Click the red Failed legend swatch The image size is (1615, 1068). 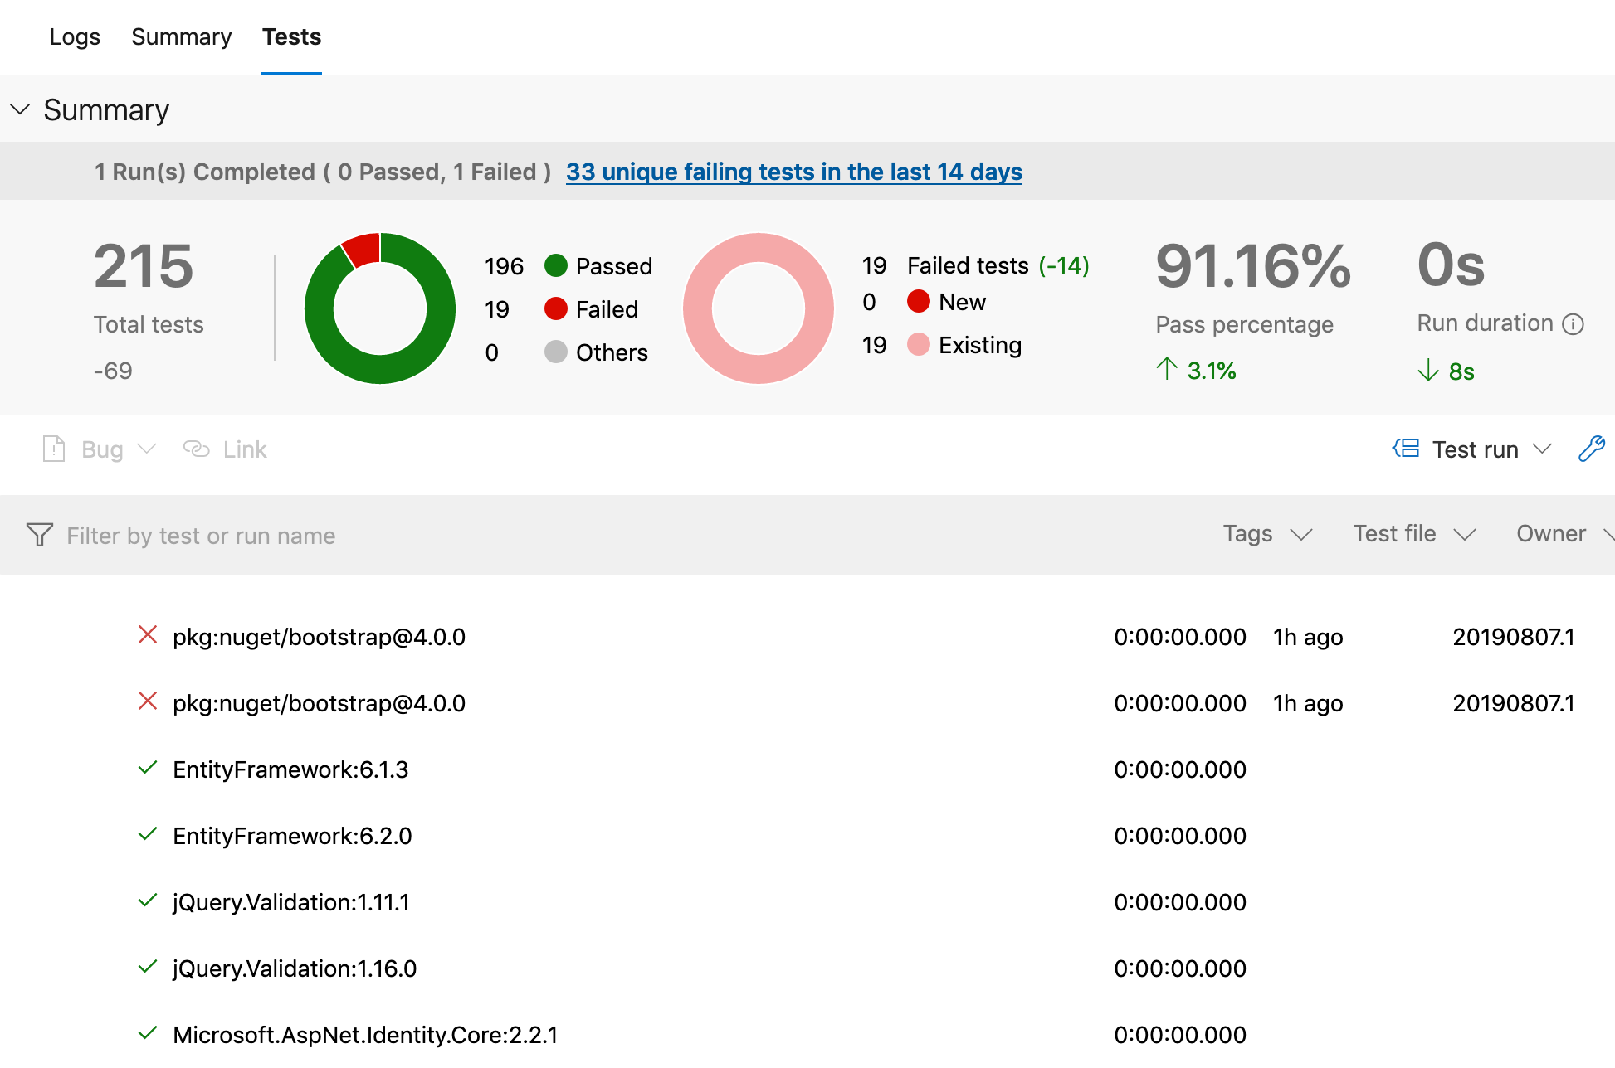(555, 309)
